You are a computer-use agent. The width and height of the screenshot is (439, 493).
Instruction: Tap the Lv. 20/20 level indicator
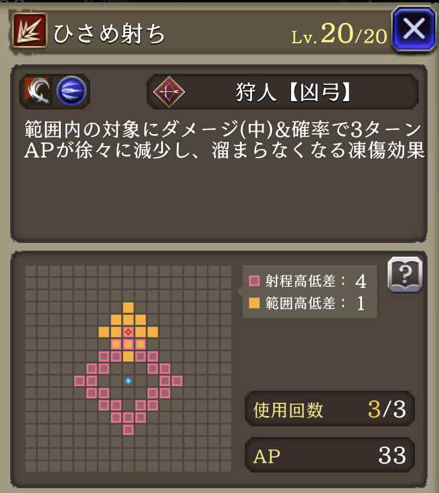click(x=339, y=34)
